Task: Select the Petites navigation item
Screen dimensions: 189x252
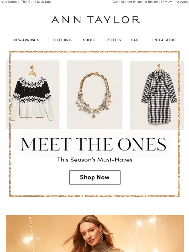Action: pyautogui.click(x=113, y=40)
